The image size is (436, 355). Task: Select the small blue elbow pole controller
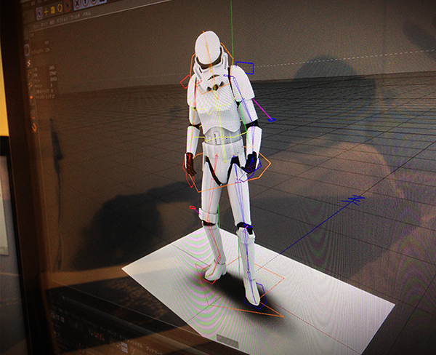click(x=272, y=120)
